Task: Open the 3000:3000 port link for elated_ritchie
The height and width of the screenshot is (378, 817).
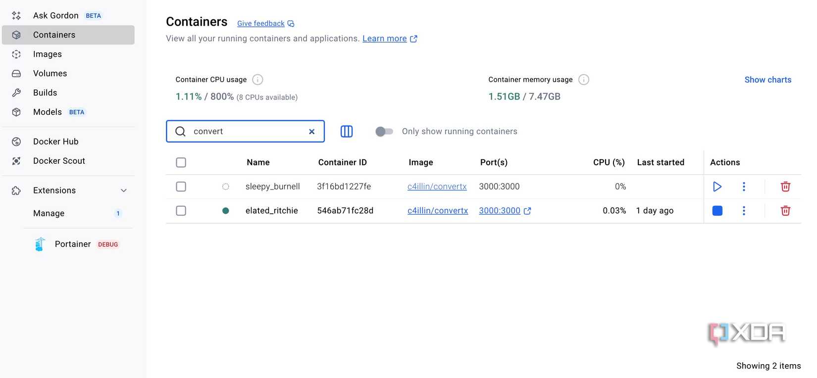Action: [x=505, y=211]
